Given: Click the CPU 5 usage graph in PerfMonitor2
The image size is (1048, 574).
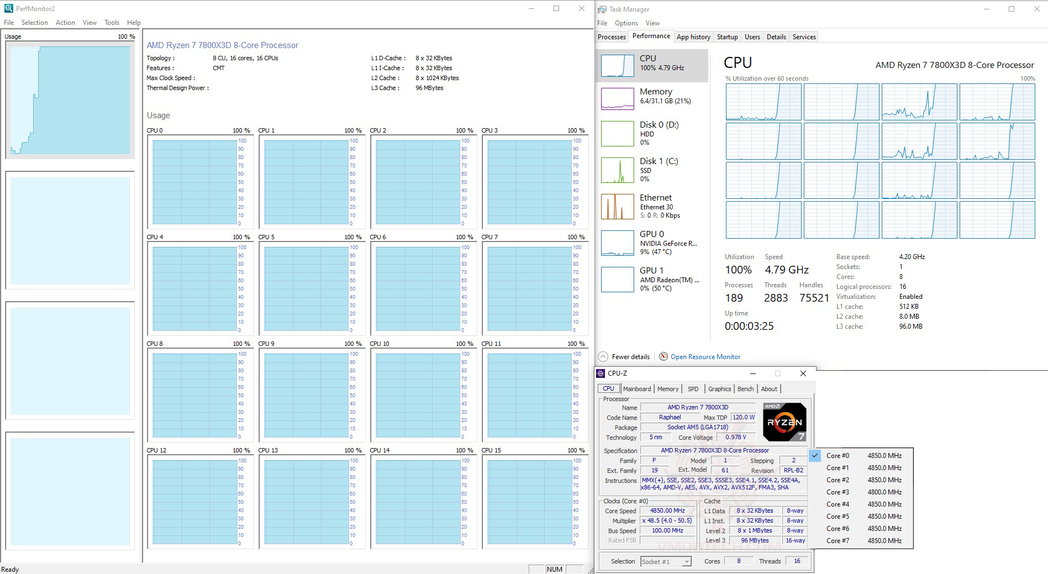Looking at the screenshot, I should (312, 288).
